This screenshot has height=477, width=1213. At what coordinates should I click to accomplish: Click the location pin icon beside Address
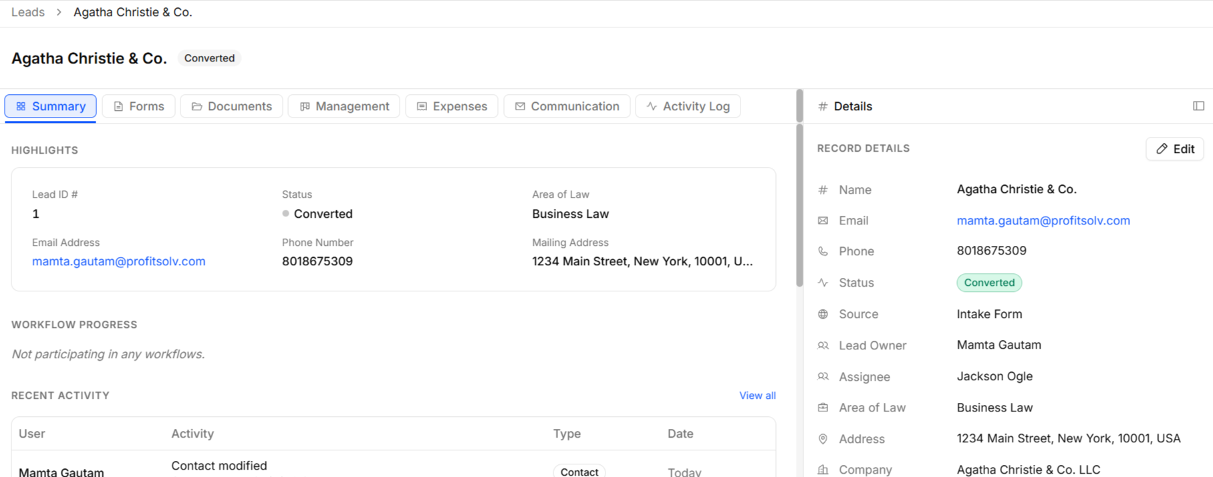[x=823, y=439]
